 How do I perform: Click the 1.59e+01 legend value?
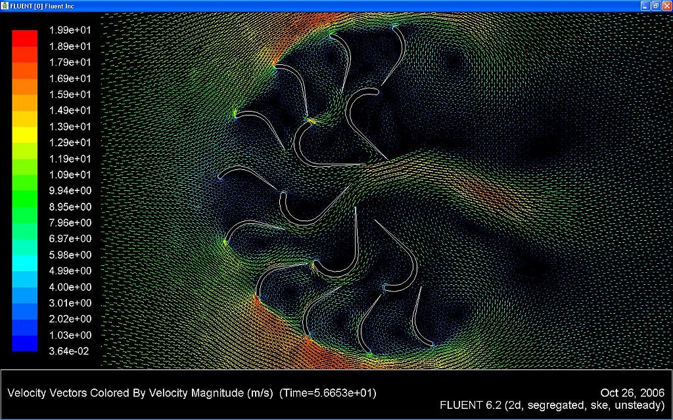point(70,94)
